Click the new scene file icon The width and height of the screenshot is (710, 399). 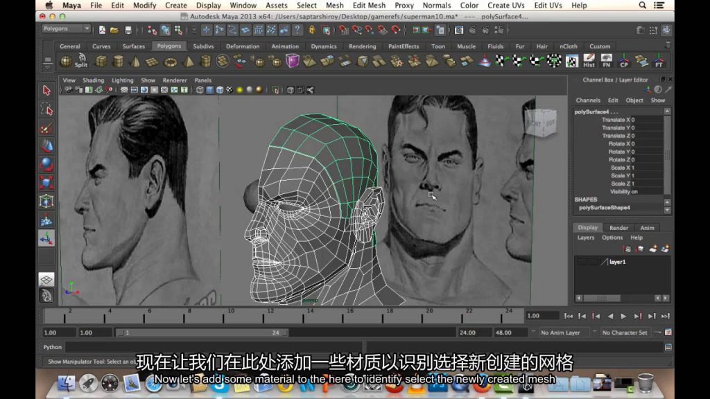coord(102,30)
